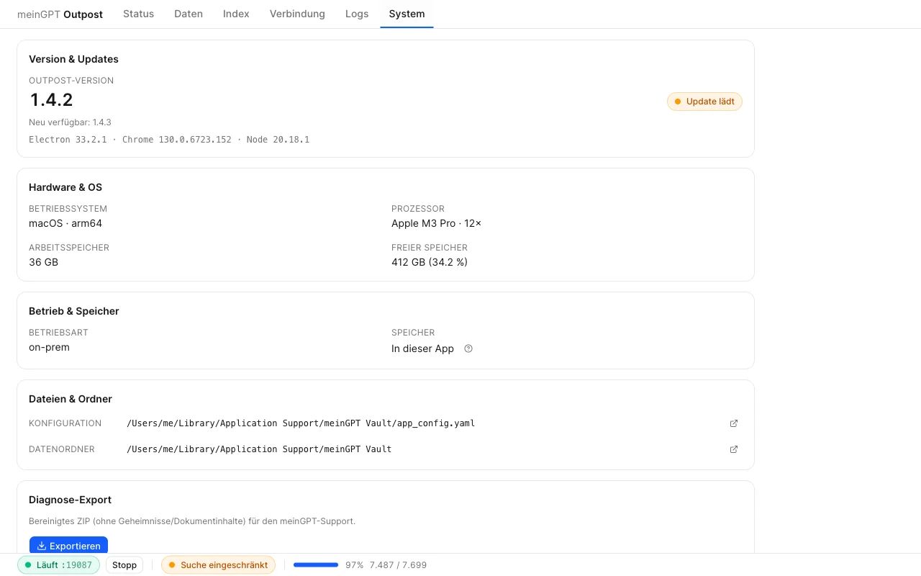Viewport: 921px width, 576px height.
Task: Open the Logs tab
Action: pyautogui.click(x=357, y=14)
